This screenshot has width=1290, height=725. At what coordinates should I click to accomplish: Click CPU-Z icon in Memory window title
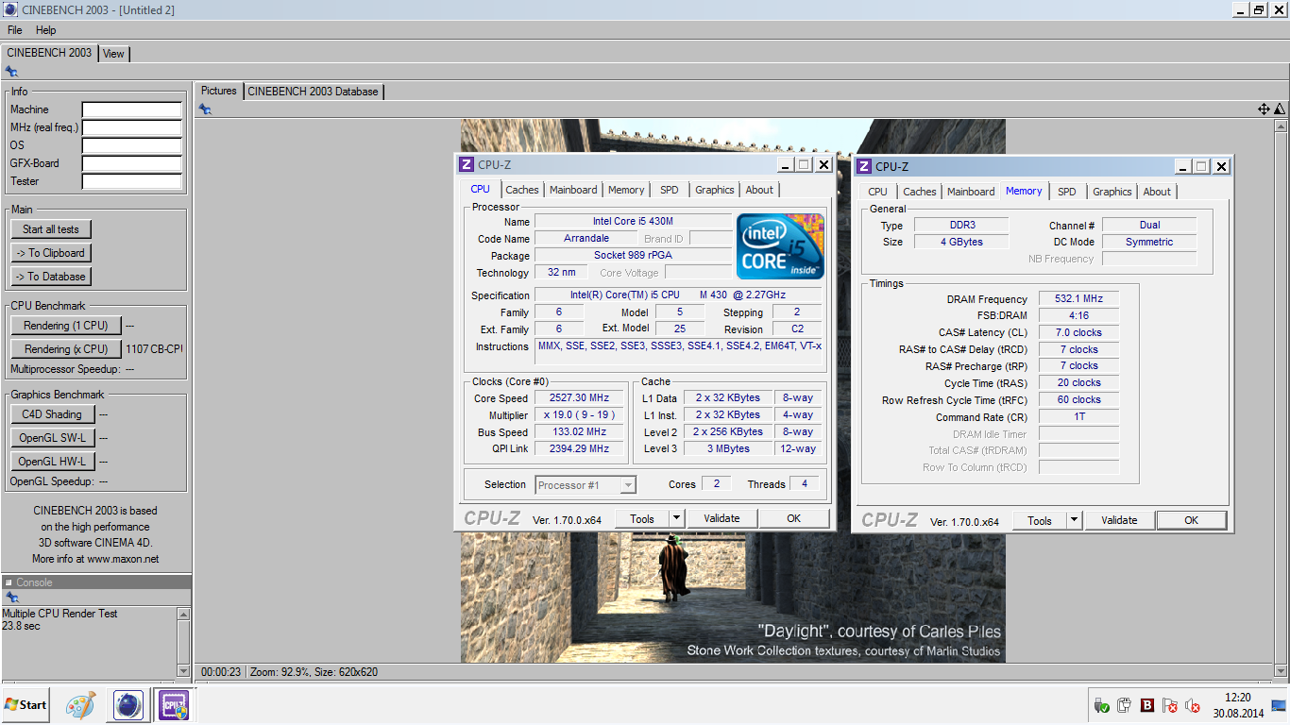click(x=864, y=166)
